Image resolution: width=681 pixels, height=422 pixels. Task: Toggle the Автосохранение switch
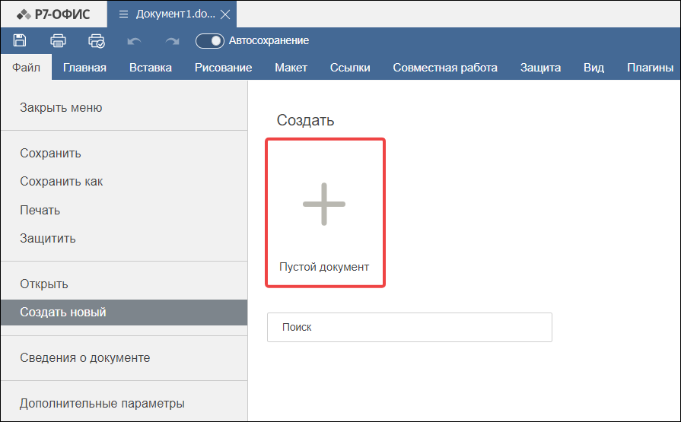(210, 41)
